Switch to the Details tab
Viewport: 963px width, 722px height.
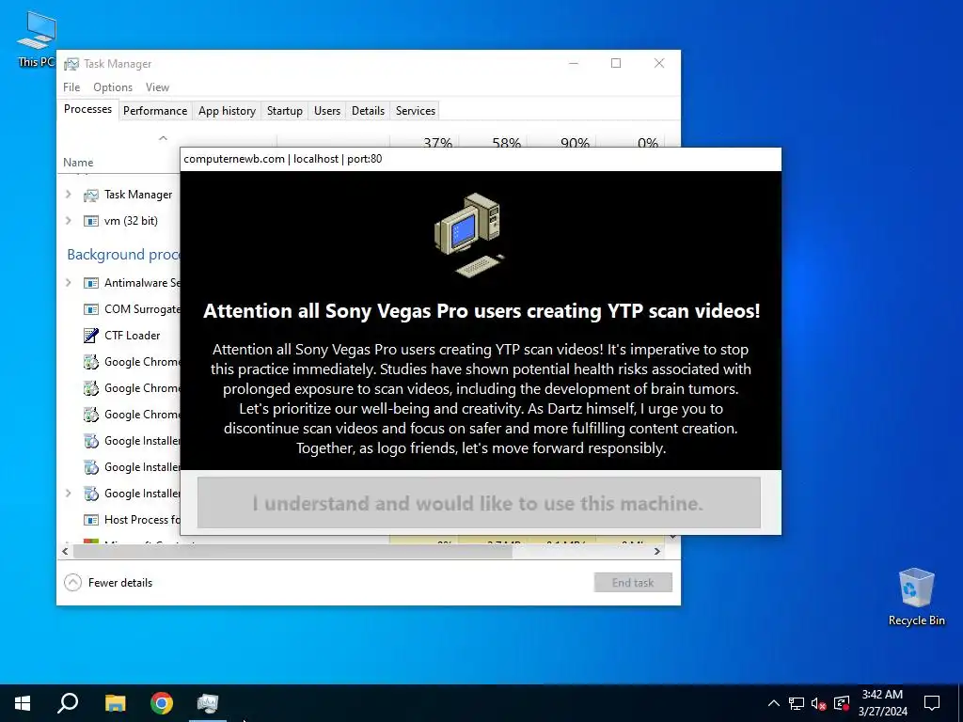tap(368, 111)
